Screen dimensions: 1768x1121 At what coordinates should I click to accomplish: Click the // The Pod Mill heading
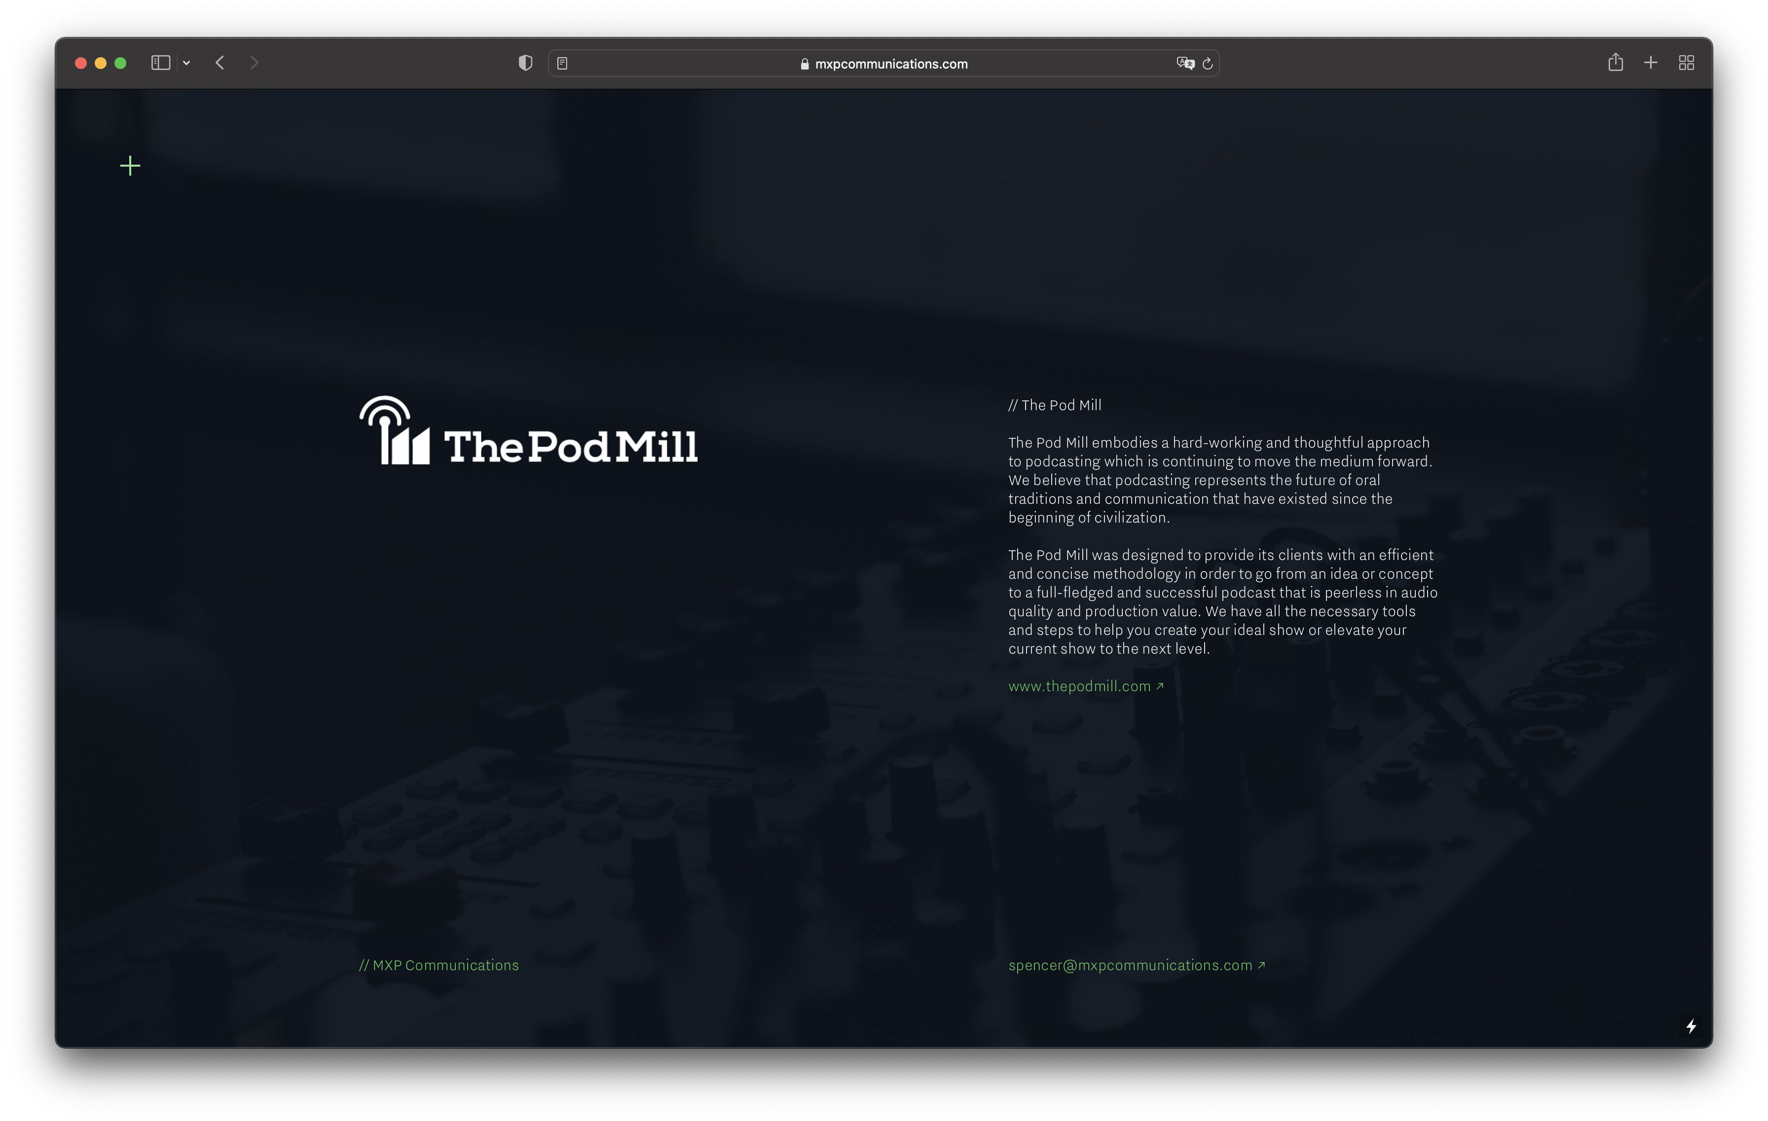(x=1055, y=405)
